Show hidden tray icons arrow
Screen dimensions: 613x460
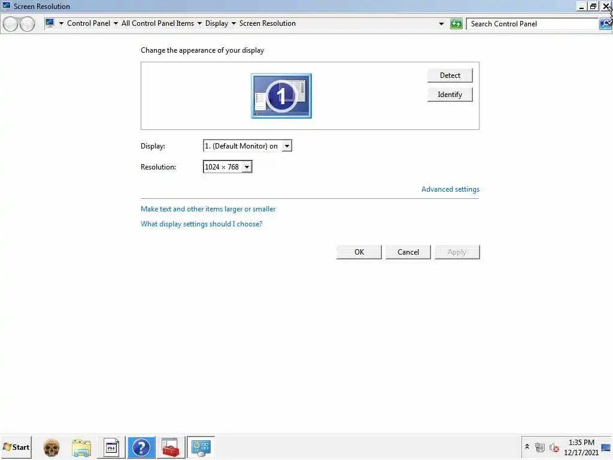tap(527, 446)
